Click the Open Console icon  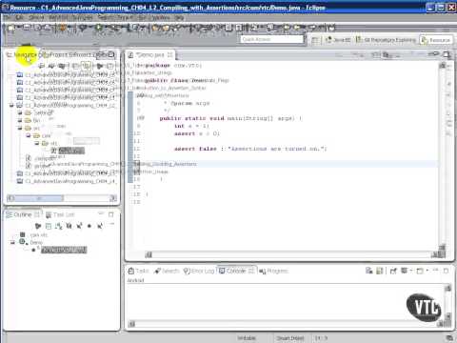pos(420,271)
